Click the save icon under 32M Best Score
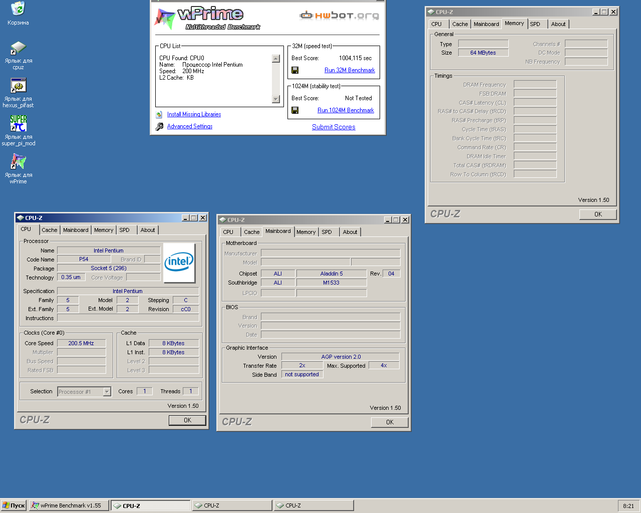The height and width of the screenshot is (513, 641). tap(295, 70)
